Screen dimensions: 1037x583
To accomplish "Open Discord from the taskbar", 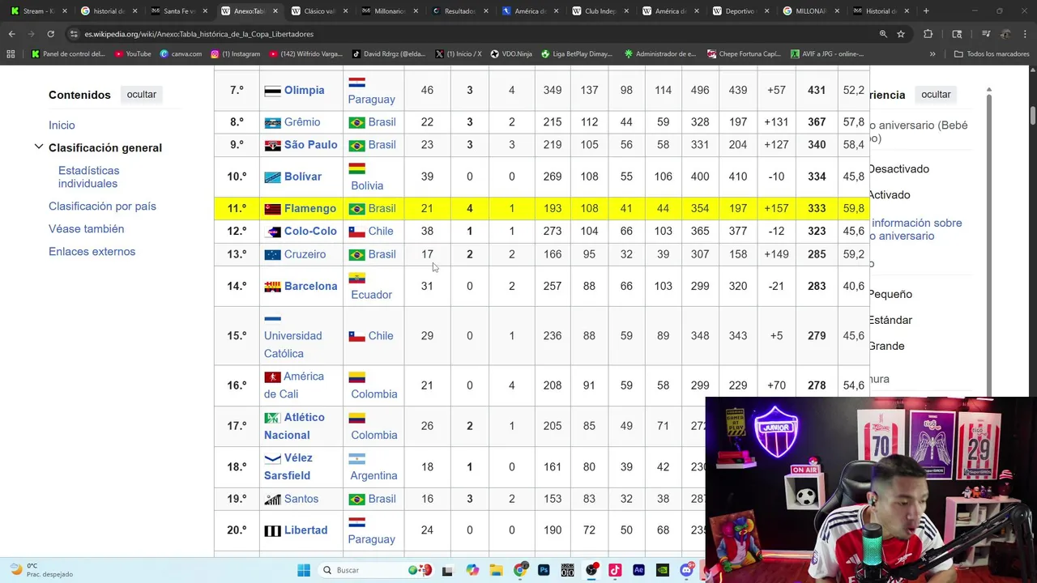I will [686, 570].
